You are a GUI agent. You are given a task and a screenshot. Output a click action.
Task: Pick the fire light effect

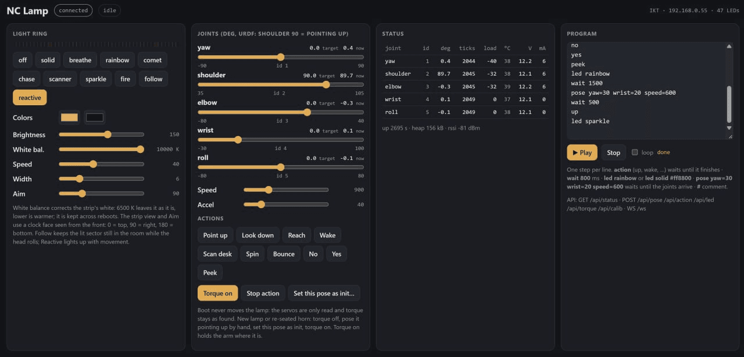point(126,78)
